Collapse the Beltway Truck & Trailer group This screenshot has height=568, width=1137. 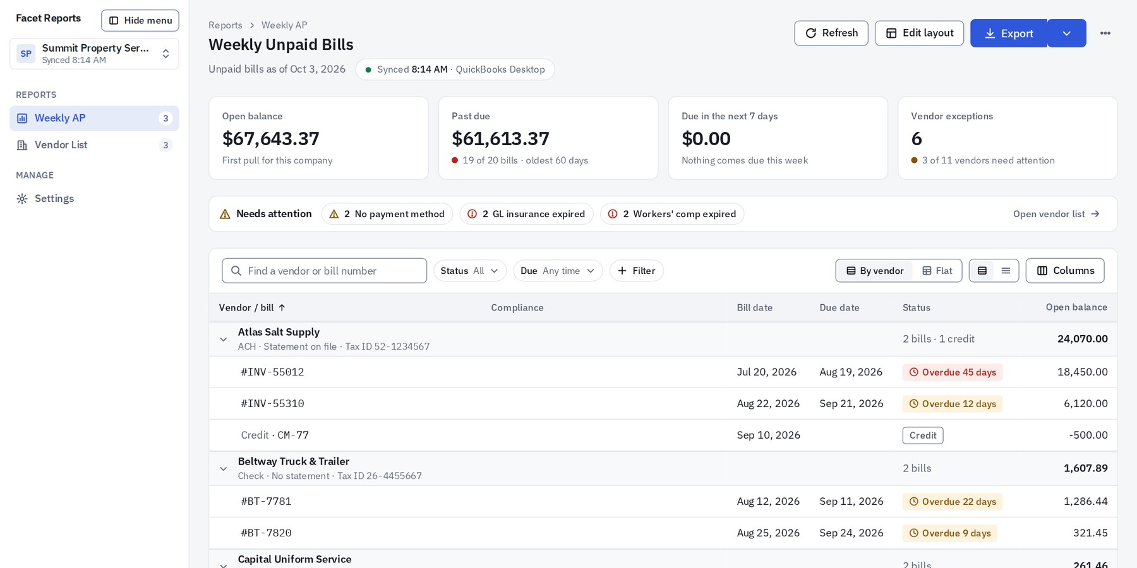[224, 469]
